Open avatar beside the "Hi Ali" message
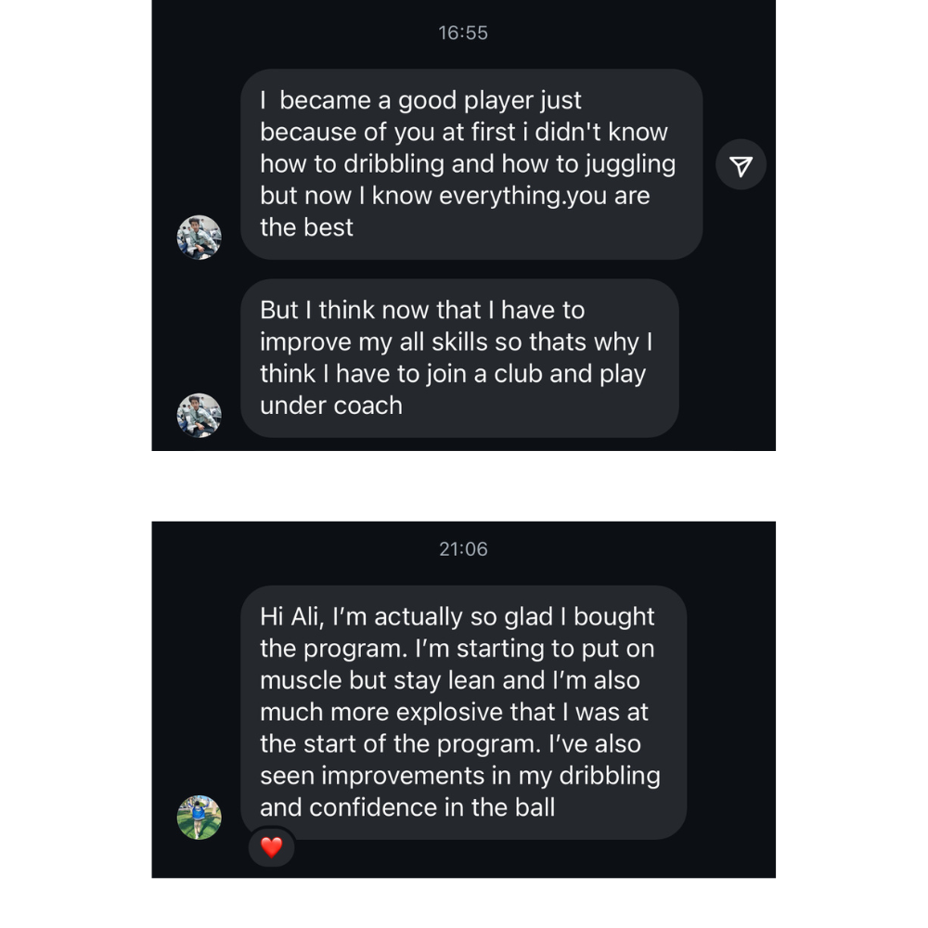 tap(199, 818)
